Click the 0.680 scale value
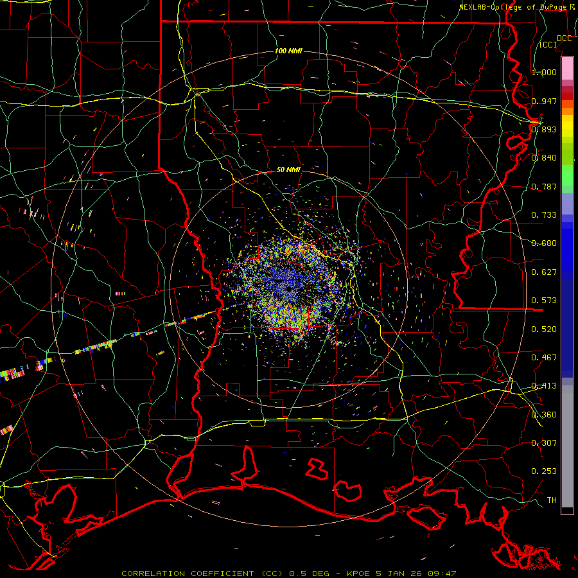 click(544, 243)
